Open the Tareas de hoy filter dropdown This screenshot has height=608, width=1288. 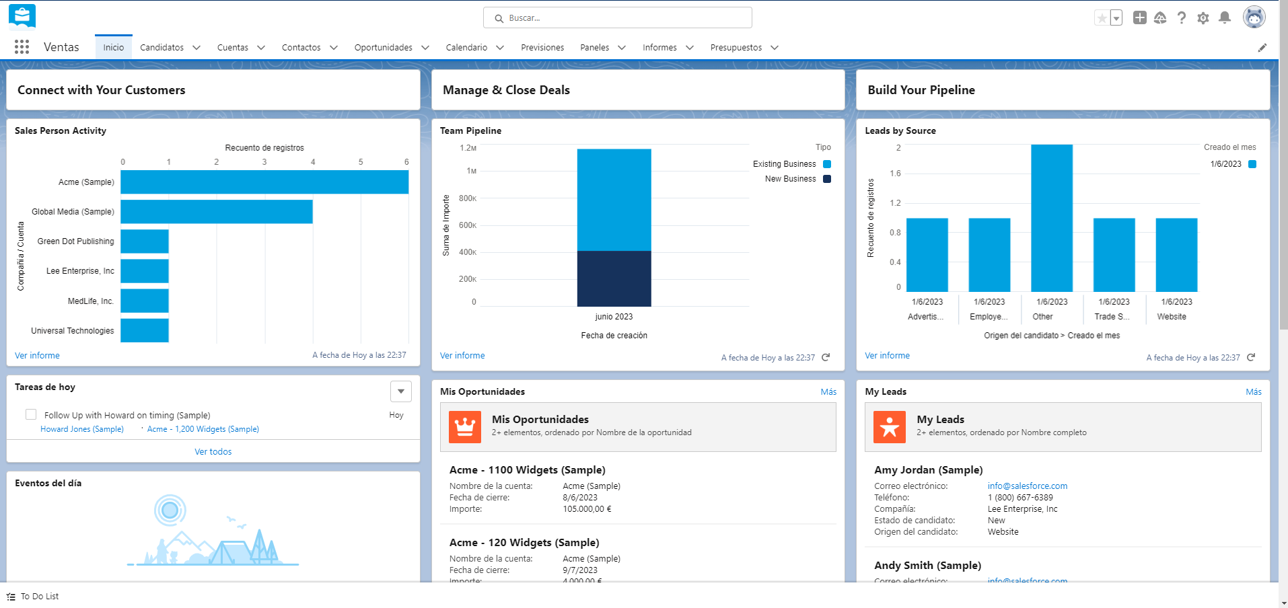coord(401,391)
